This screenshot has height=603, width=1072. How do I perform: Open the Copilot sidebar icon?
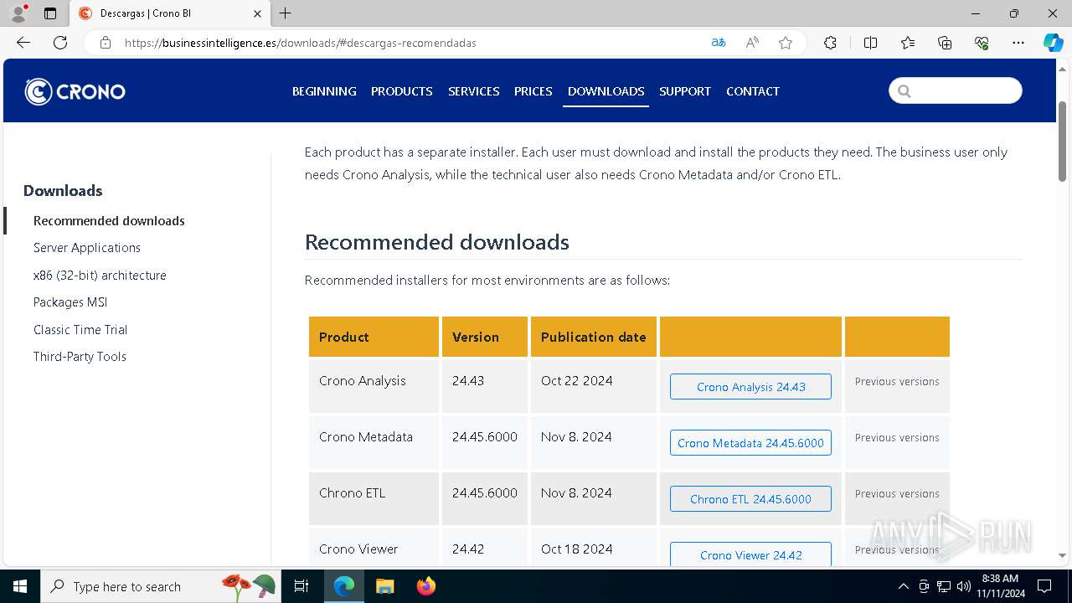click(x=1053, y=43)
